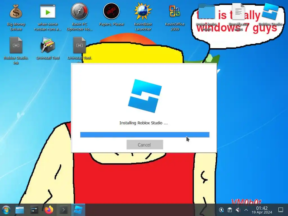The image size is (288, 216).
Task: Open the terminal taskbar icon
Action: click(x=64, y=210)
